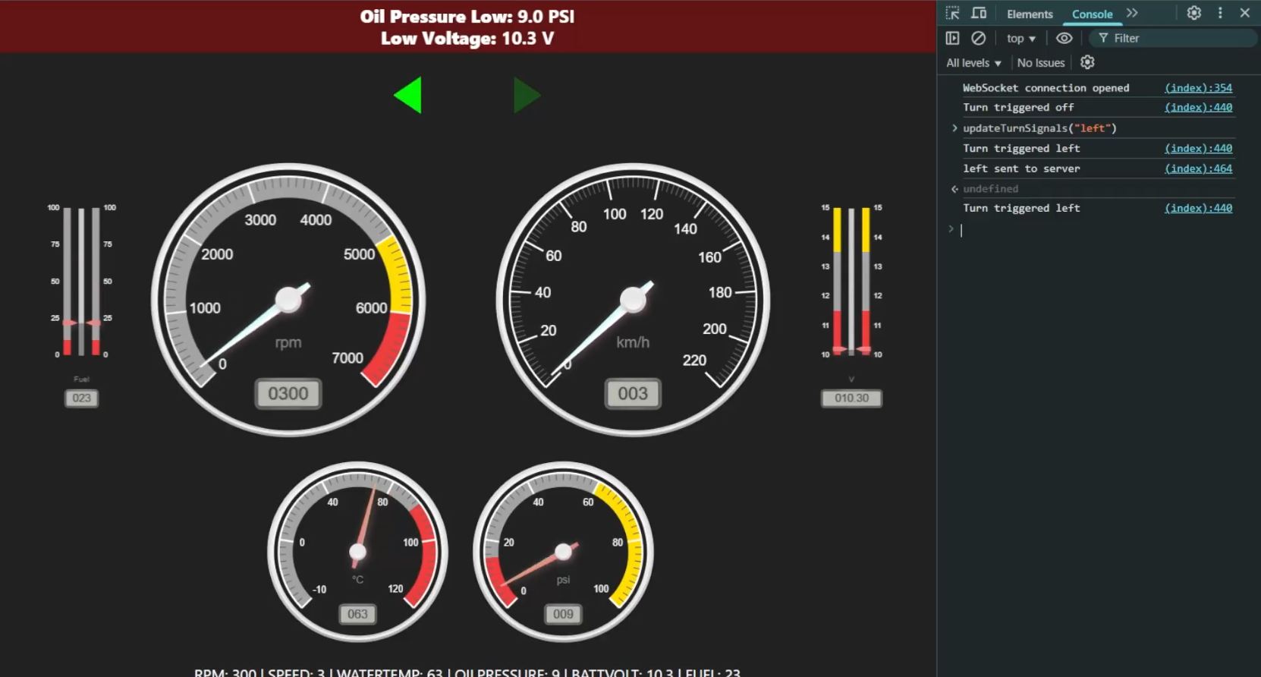1261x677 pixels.
Task: Open console settings gear beside No Issues
Action: [1087, 62]
